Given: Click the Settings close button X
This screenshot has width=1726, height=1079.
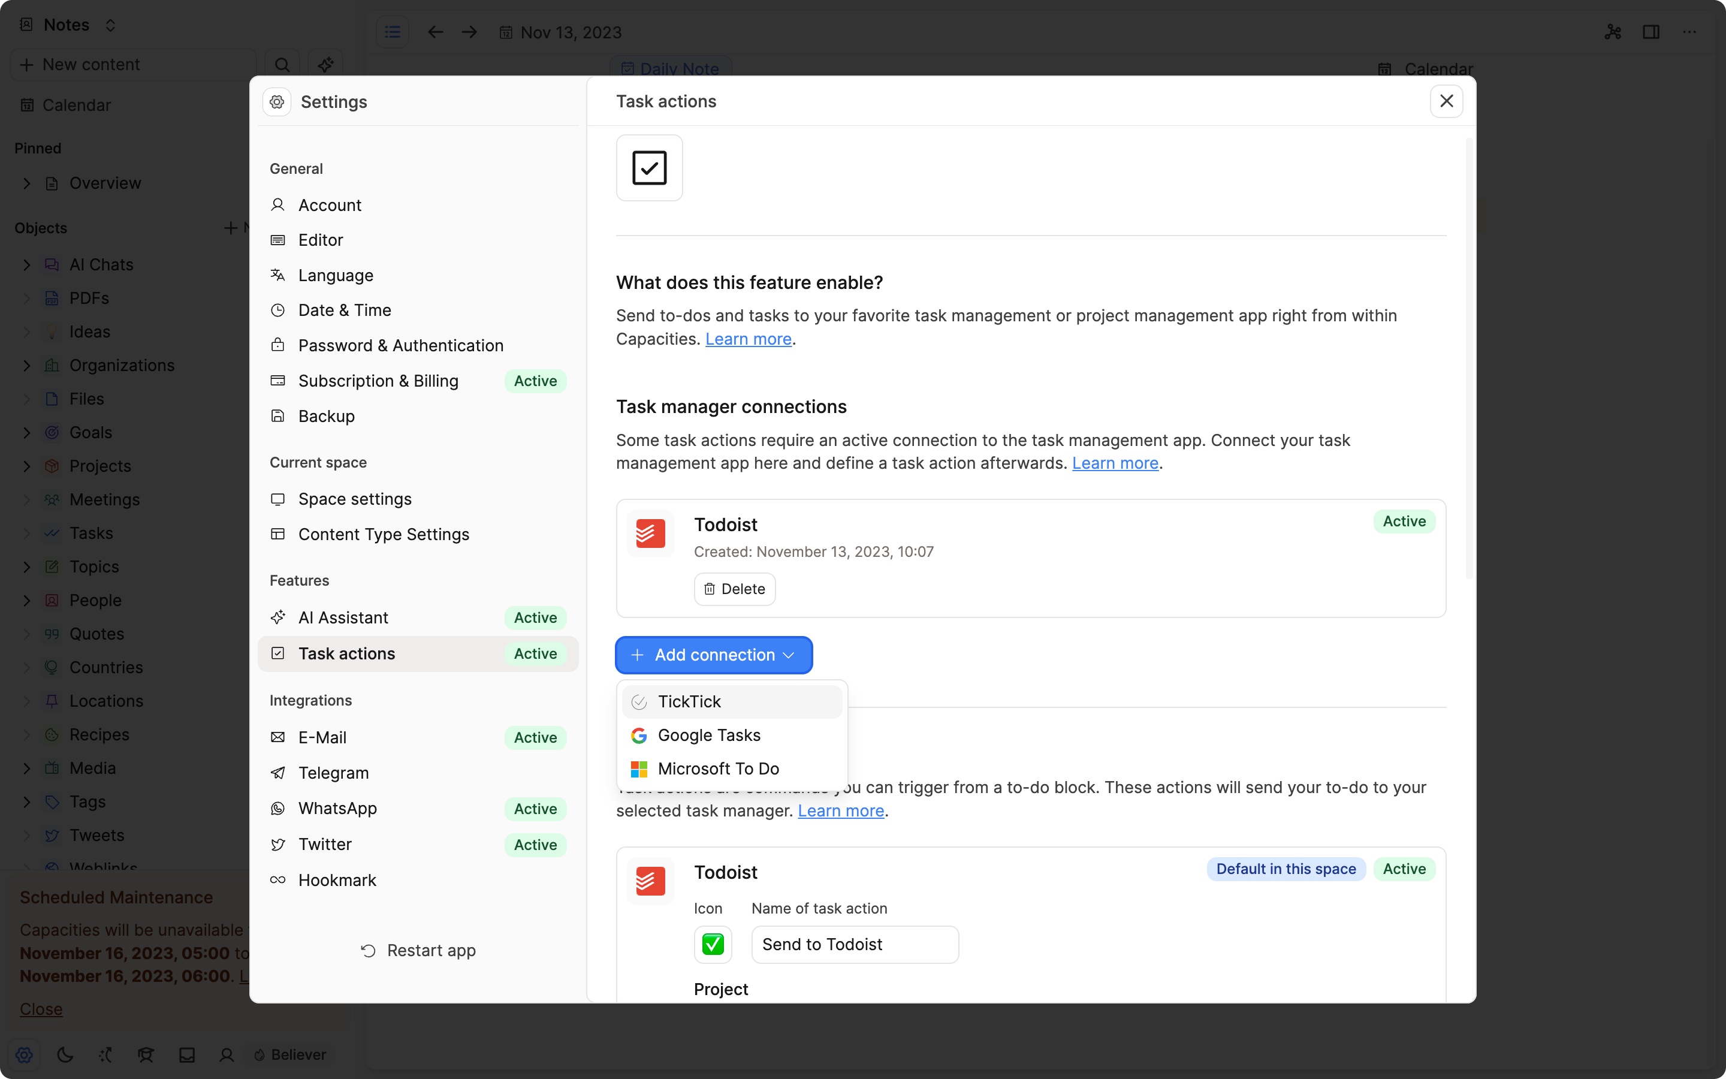Looking at the screenshot, I should tap(1446, 101).
